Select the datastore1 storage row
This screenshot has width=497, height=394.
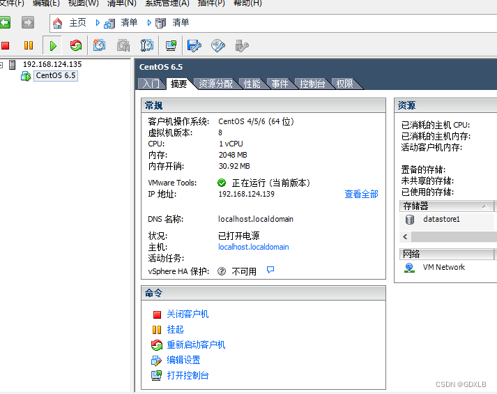pyautogui.click(x=448, y=220)
